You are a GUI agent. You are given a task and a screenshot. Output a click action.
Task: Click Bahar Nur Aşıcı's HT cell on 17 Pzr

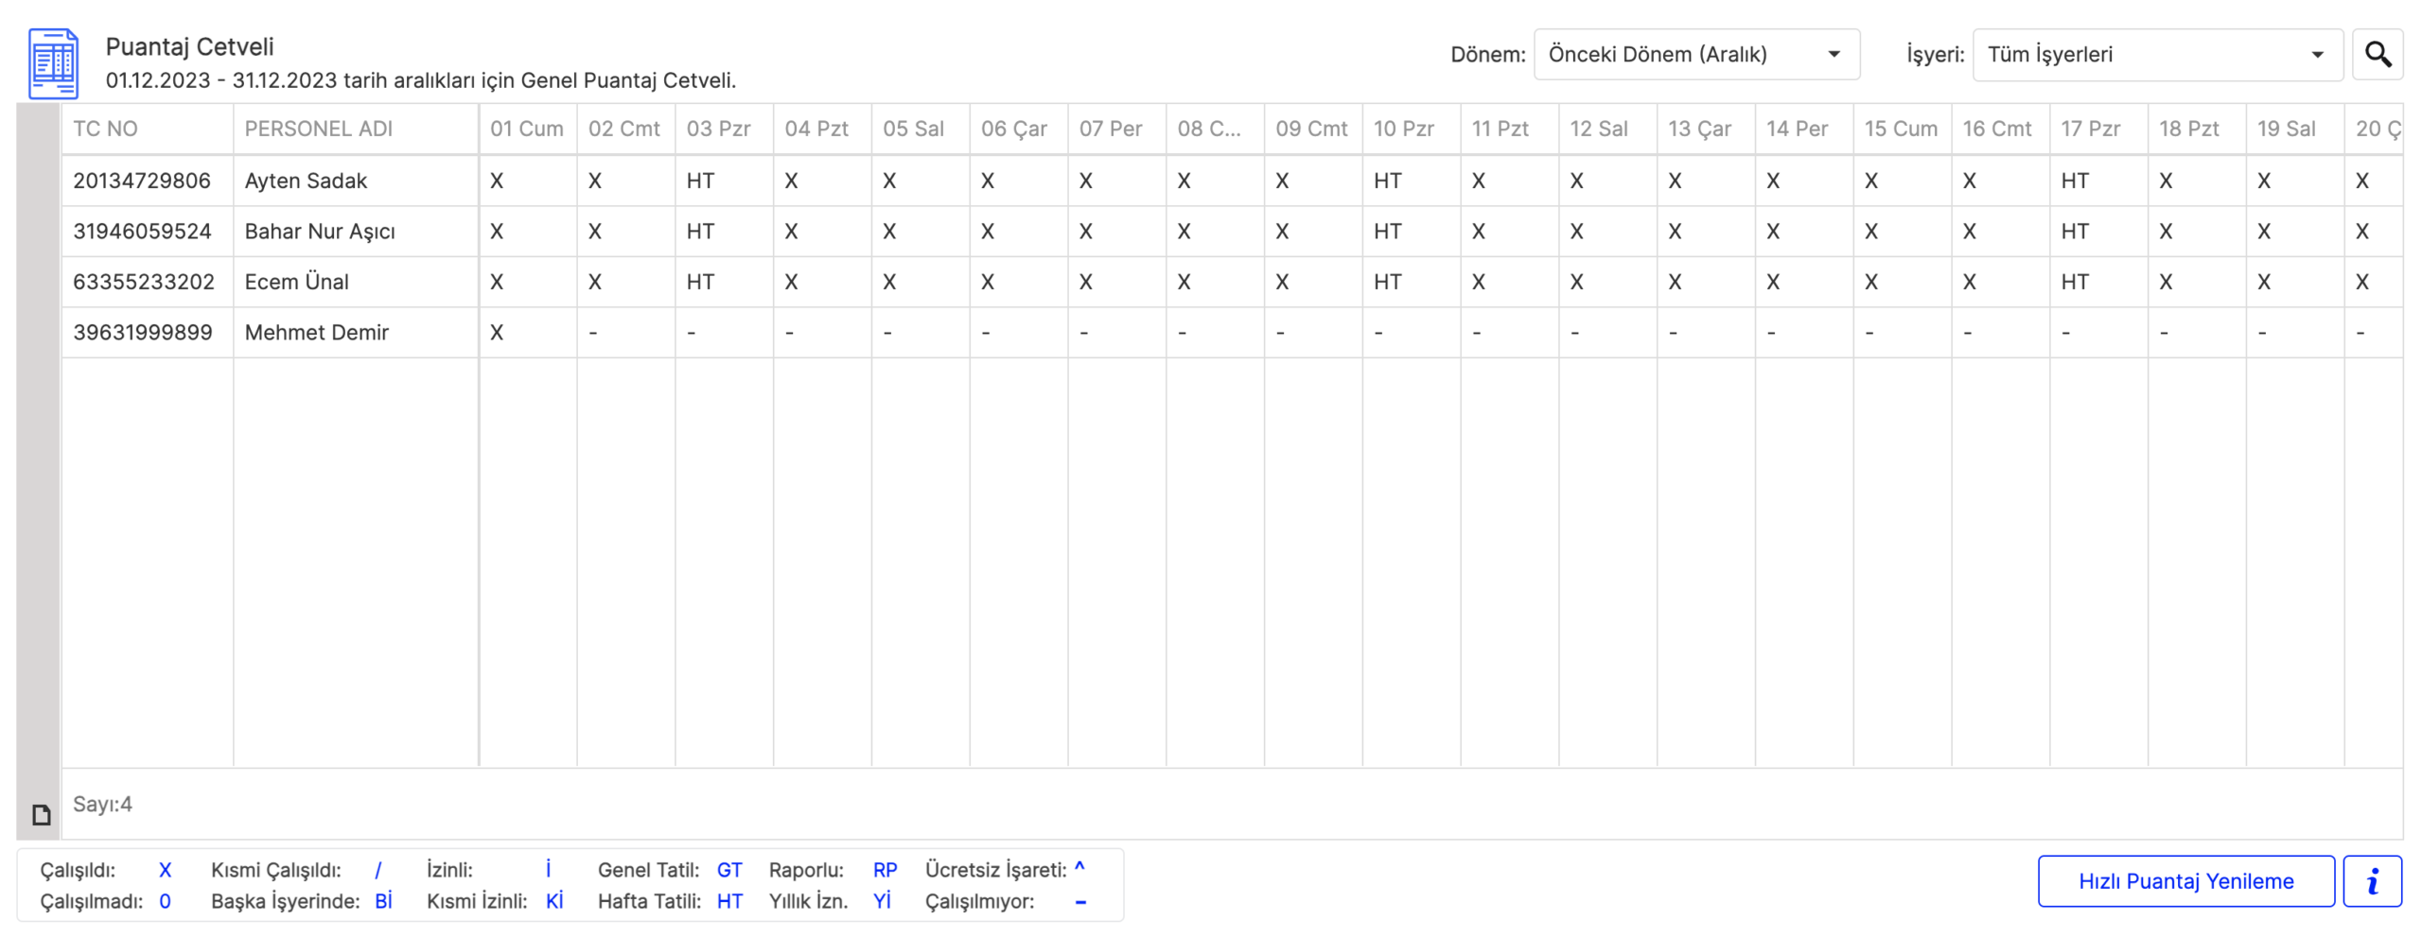2074,232
